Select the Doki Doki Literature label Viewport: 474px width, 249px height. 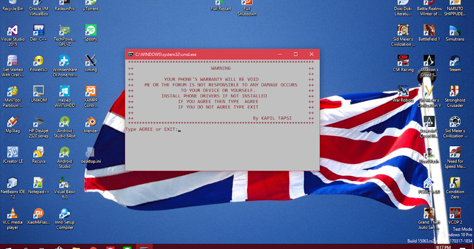(x=403, y=11)
